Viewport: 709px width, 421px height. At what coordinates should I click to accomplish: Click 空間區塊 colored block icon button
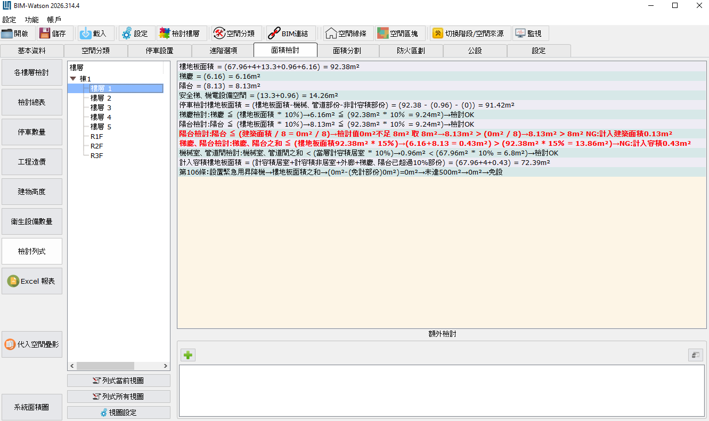click(400, 34)
